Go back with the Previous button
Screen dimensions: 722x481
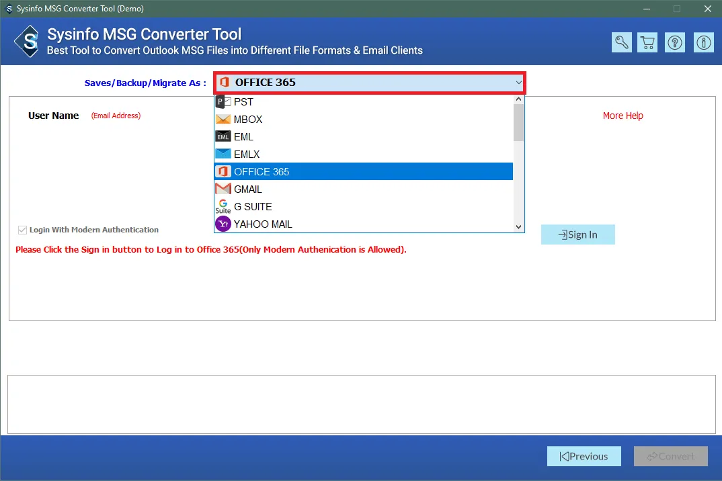(x=584, y=456)
